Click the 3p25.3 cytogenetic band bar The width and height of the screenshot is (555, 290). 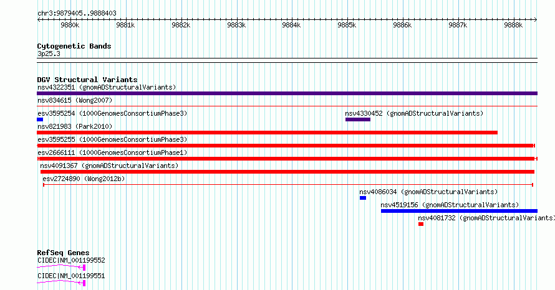click(287, 60)
